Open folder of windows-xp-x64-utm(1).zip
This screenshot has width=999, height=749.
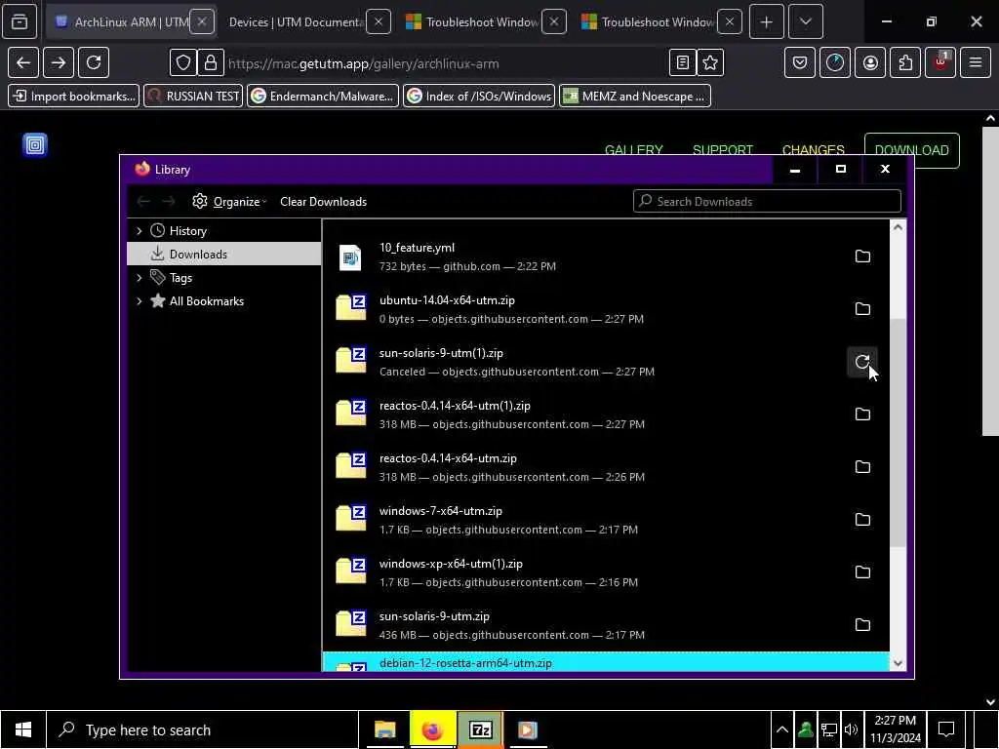click(862, 572)
